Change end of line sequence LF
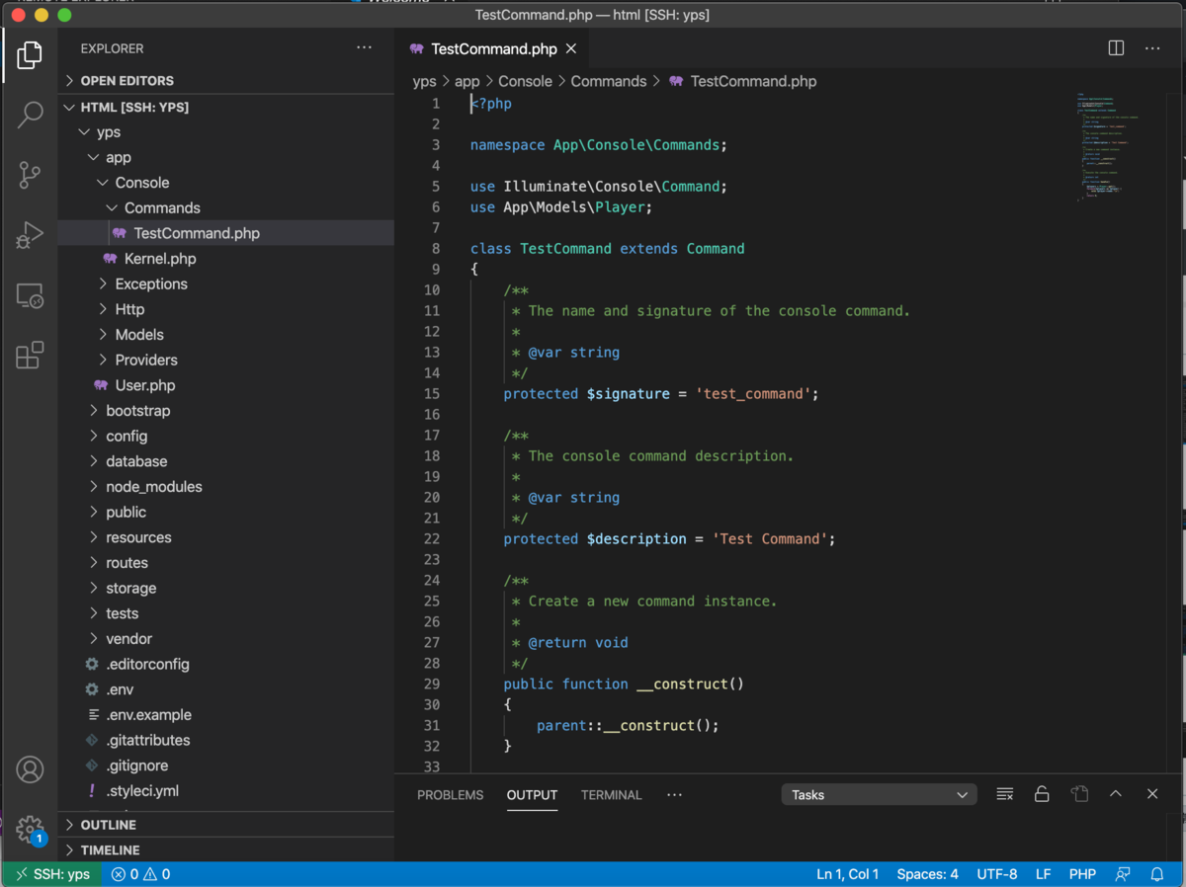This screenshot has width=1186, height=887. point(1043,874)
